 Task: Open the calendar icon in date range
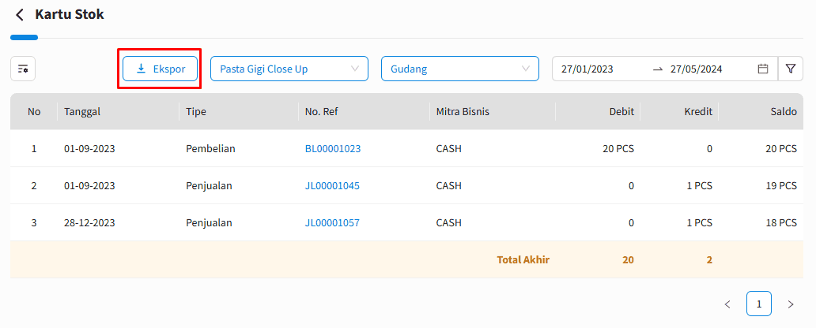[x=763, y=69]
